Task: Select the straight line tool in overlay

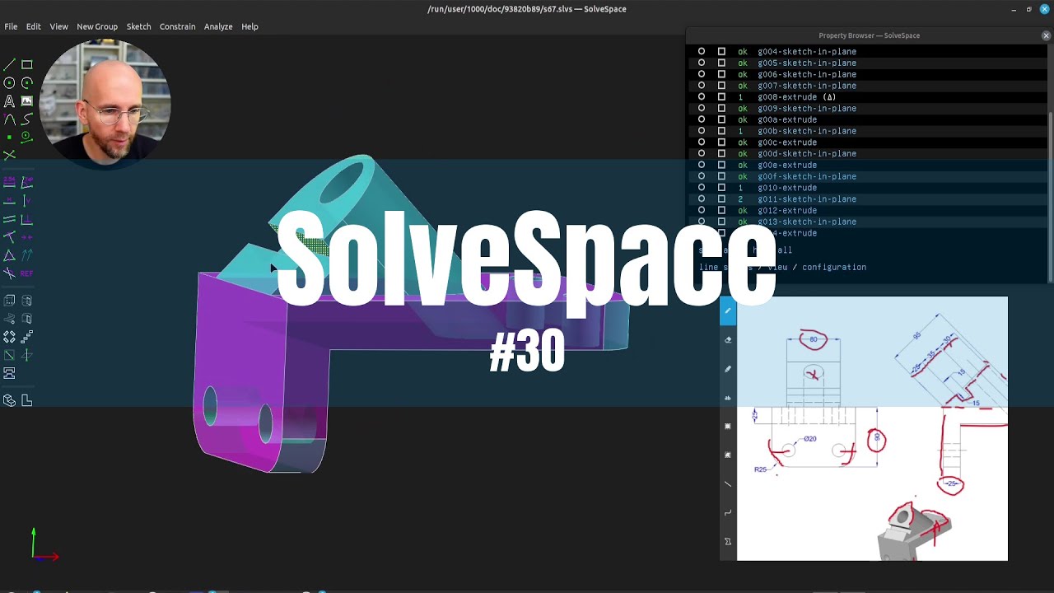Action: pyautogui.click(x=728, y=483)
